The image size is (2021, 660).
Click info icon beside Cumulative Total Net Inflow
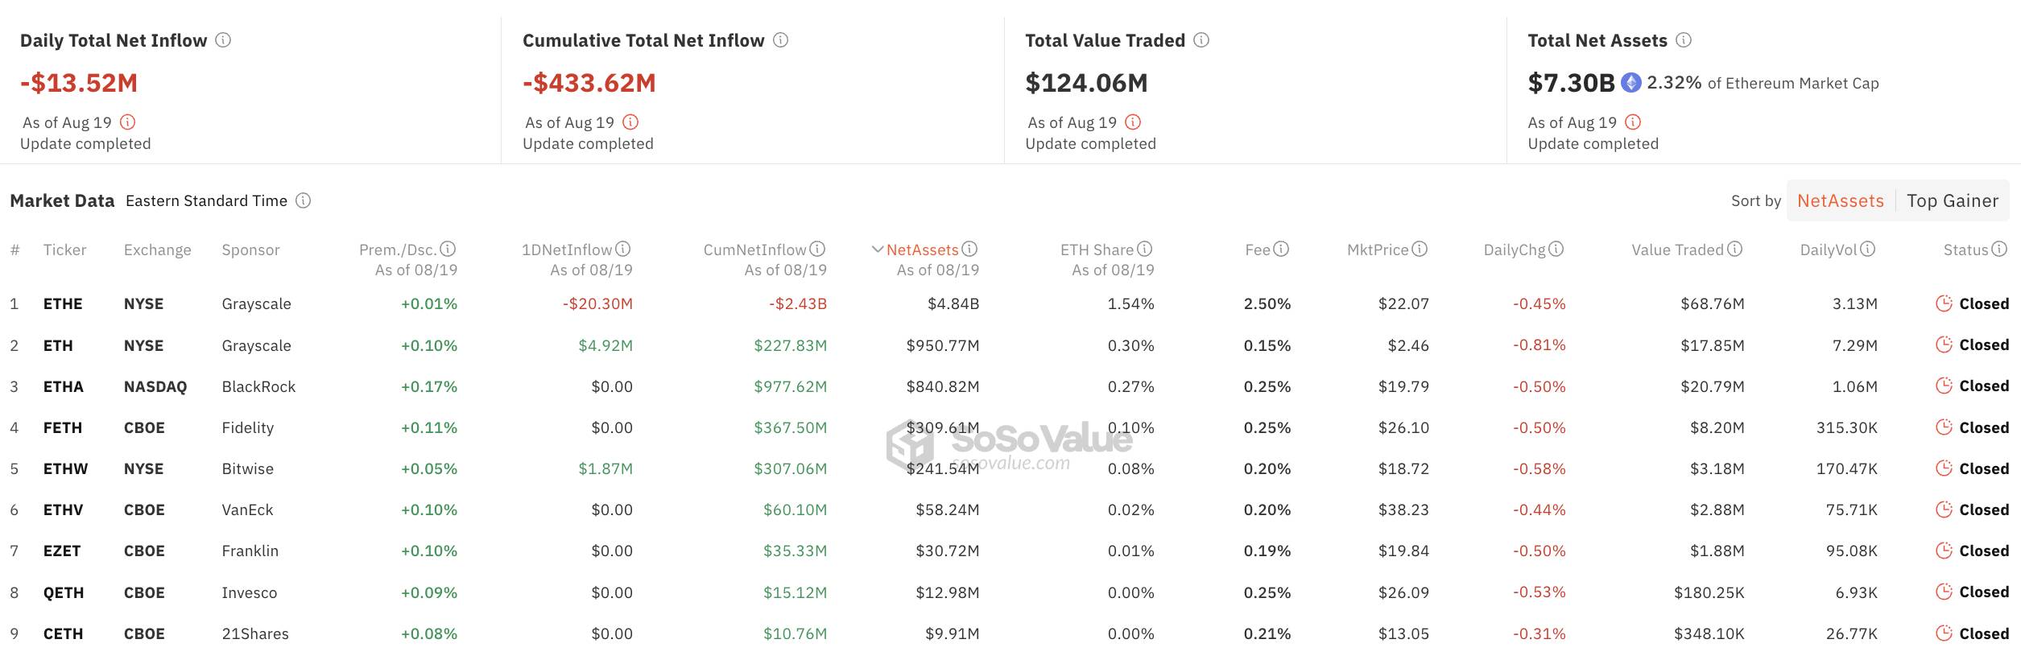pos(780,40)
